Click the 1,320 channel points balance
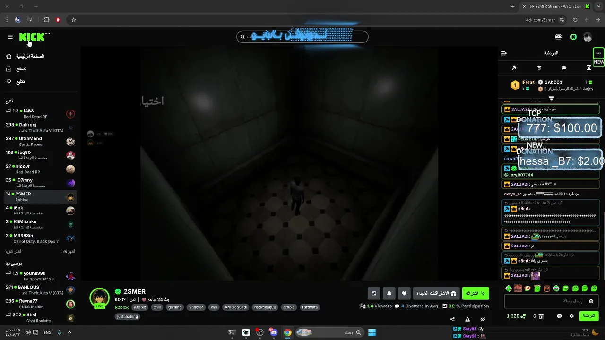605x340 pixels. 516,316
